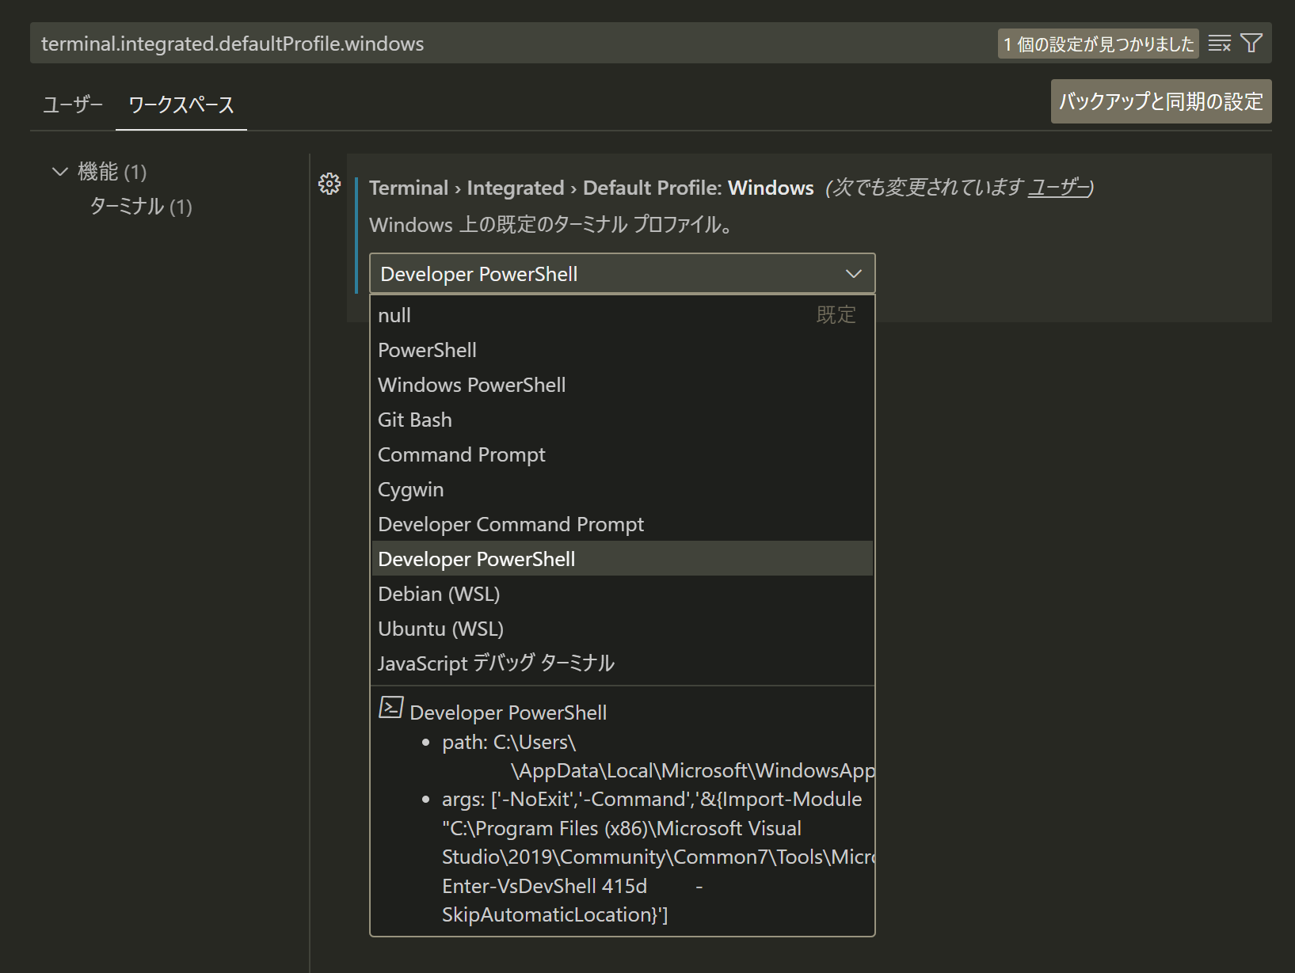
Task: Collapse the 機能 (1) tree section
Action: pos(59,171)
